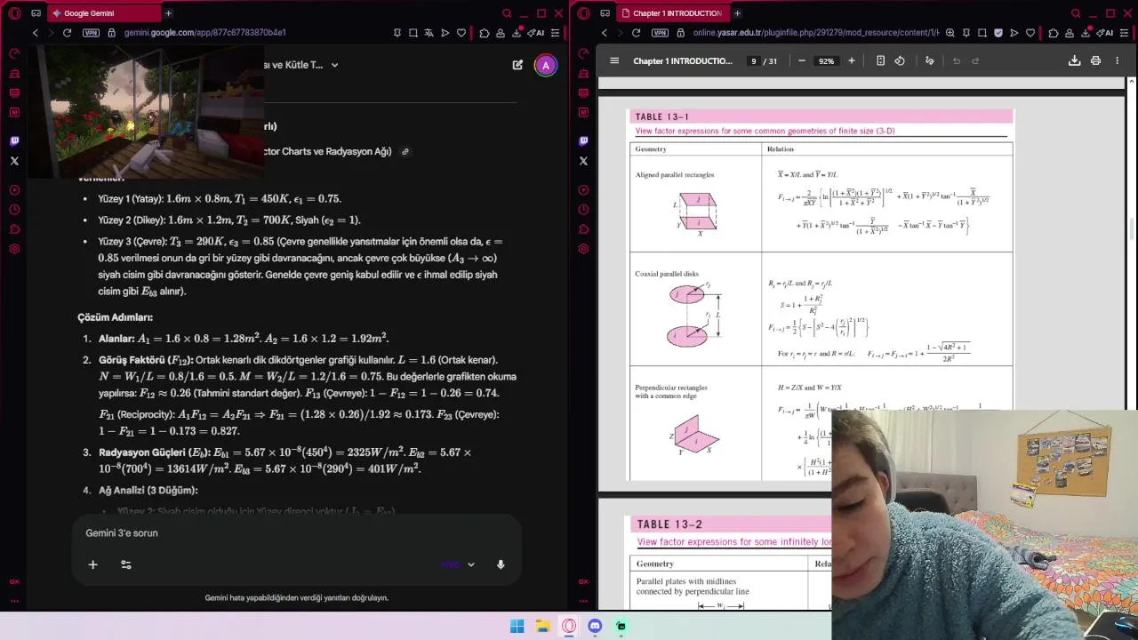The width and height of the screenshot is (1138, 640).
Task: Open the Gemini account avatar A
Action: pos(546,65)
